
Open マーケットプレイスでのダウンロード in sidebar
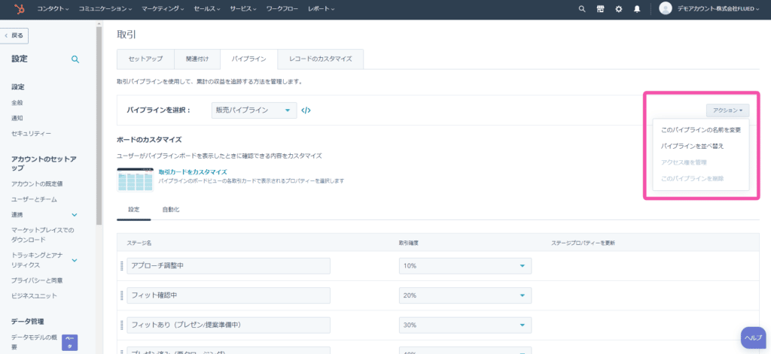(x=42, y=234)
